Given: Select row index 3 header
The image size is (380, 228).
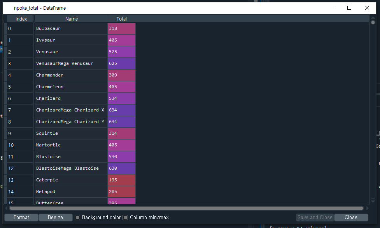Looking at the screenshot, I should click(20, 63).
